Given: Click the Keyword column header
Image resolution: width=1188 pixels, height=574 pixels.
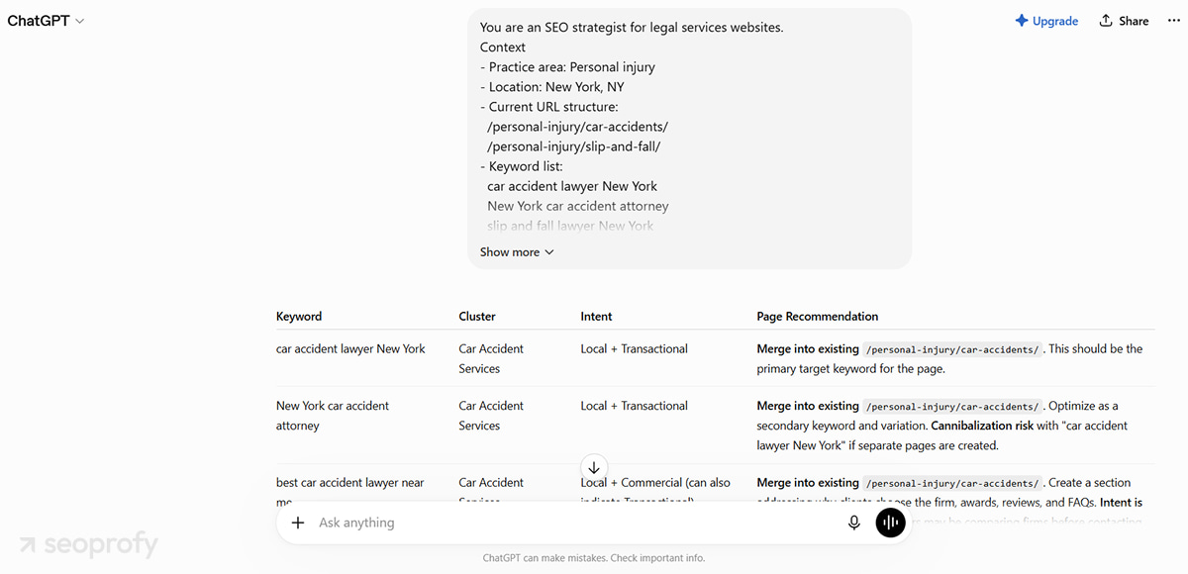Looking at the screenshot, I should click(x=299, y=317).
